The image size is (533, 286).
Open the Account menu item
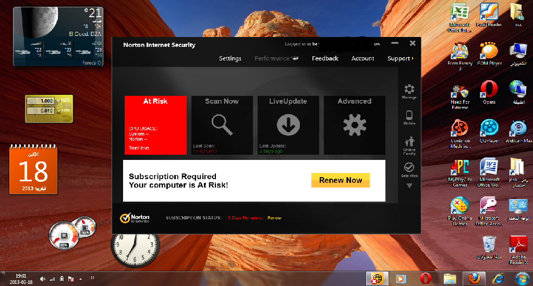362,58
